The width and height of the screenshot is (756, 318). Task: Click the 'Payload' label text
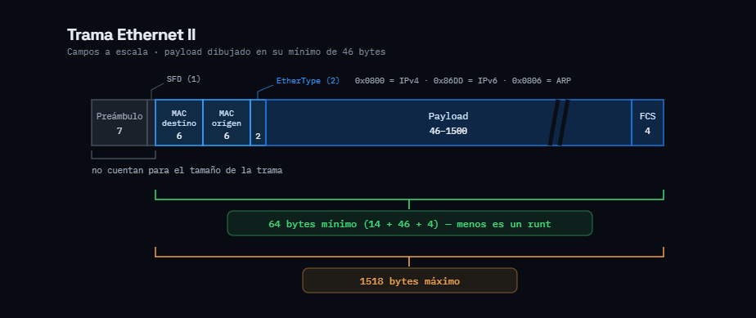click(448, 116)
